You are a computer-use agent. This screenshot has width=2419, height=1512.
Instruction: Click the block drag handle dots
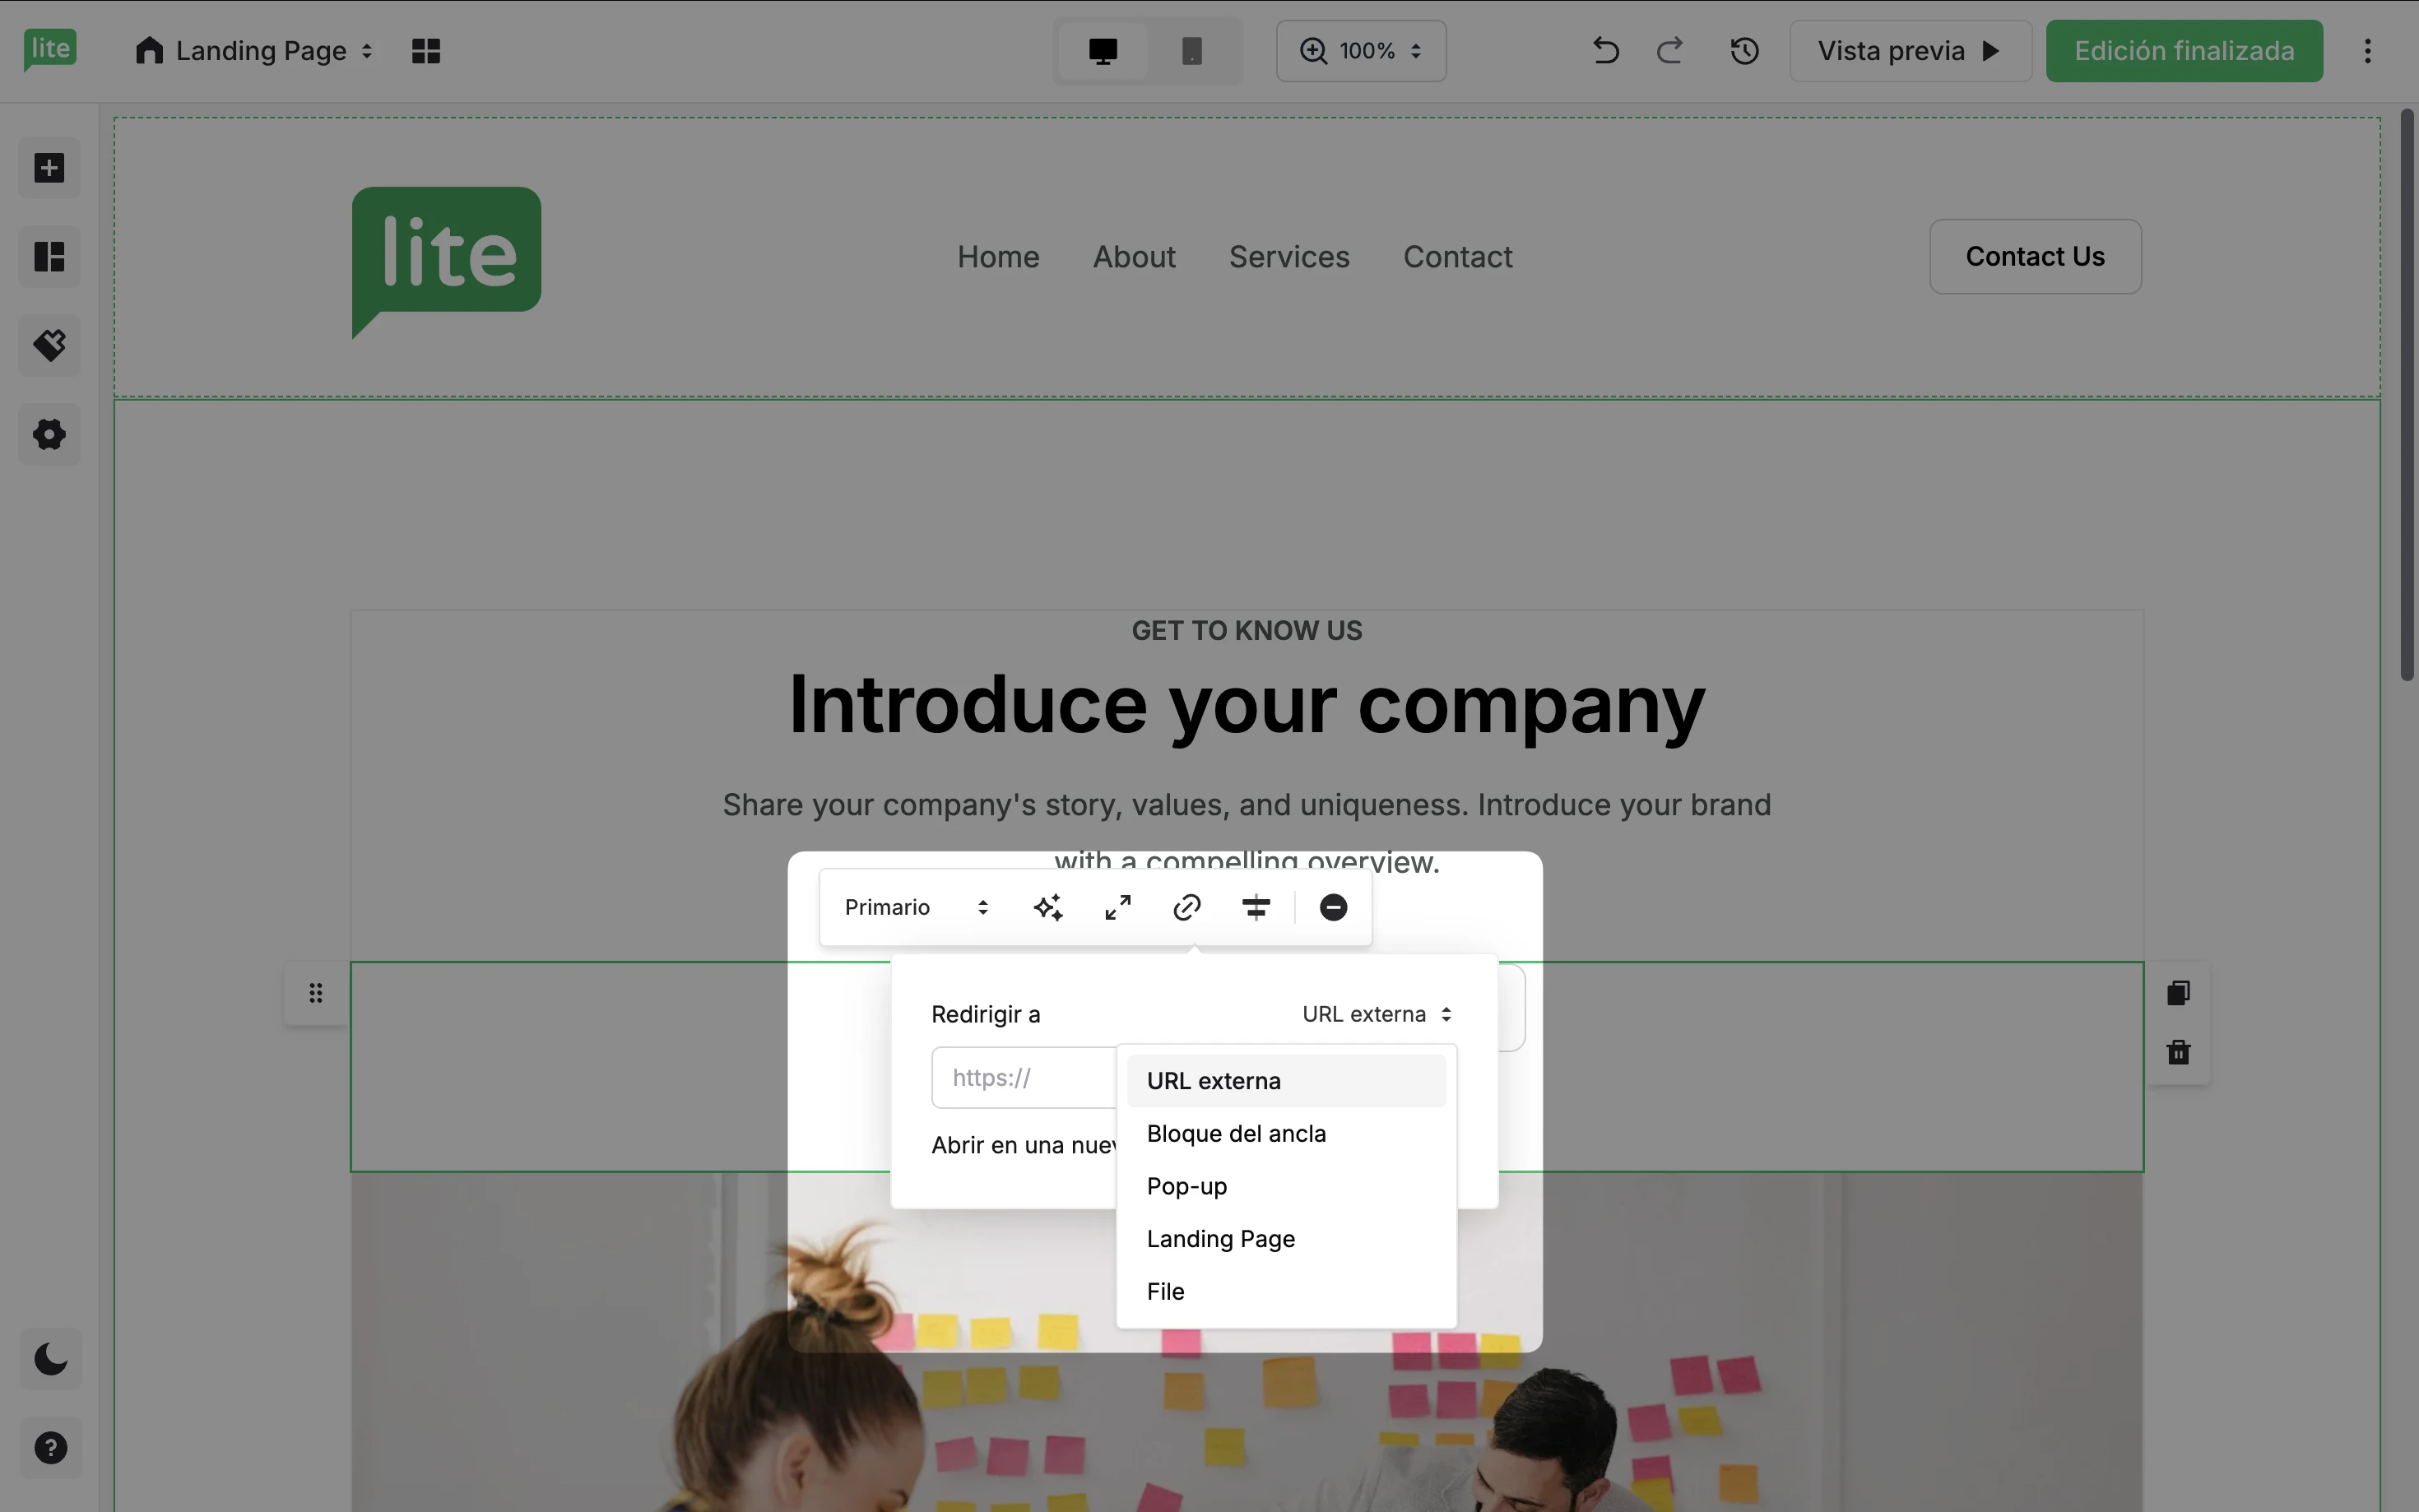tap(316, 993)
